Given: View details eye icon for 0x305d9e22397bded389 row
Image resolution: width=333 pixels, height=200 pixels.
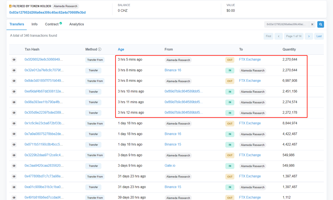Looking at the screenshot, I should tap(14, 113).
